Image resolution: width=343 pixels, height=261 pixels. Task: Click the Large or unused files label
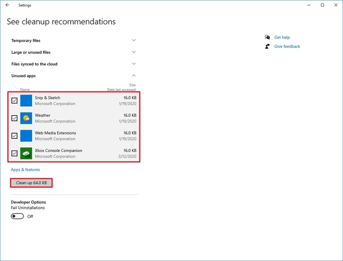[x=31, y=52]
